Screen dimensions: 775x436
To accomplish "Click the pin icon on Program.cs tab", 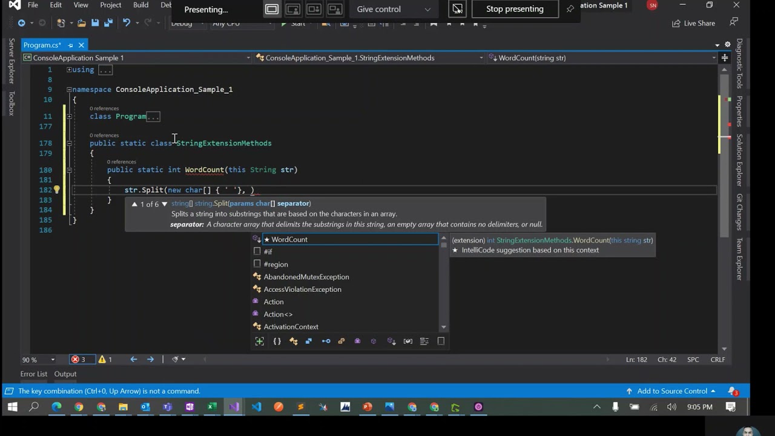I will pyautogui.click(x=70, y=45).
